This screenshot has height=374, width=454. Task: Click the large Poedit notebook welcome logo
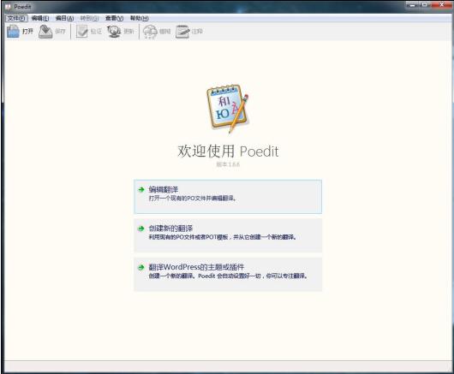[x=228, y=109]
